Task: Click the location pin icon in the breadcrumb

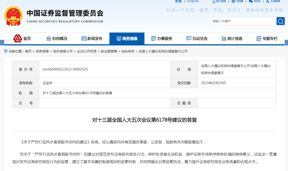Action: click(x=6, y=51)
